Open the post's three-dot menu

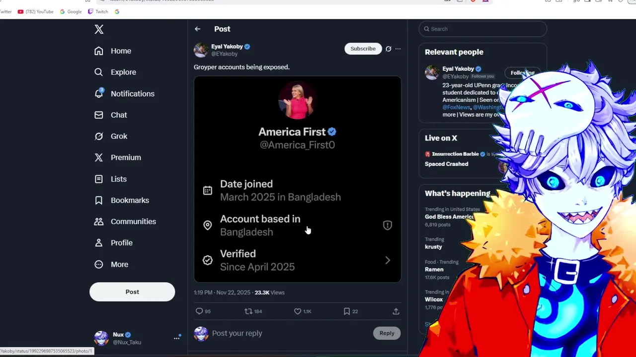398,49
